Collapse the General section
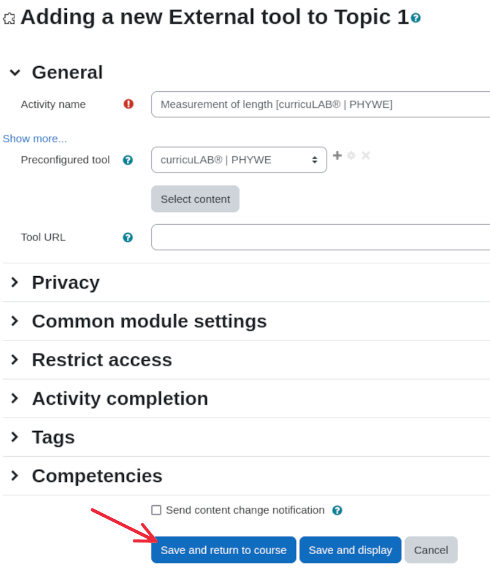490x575 pixels. click(x=15, y=72)
